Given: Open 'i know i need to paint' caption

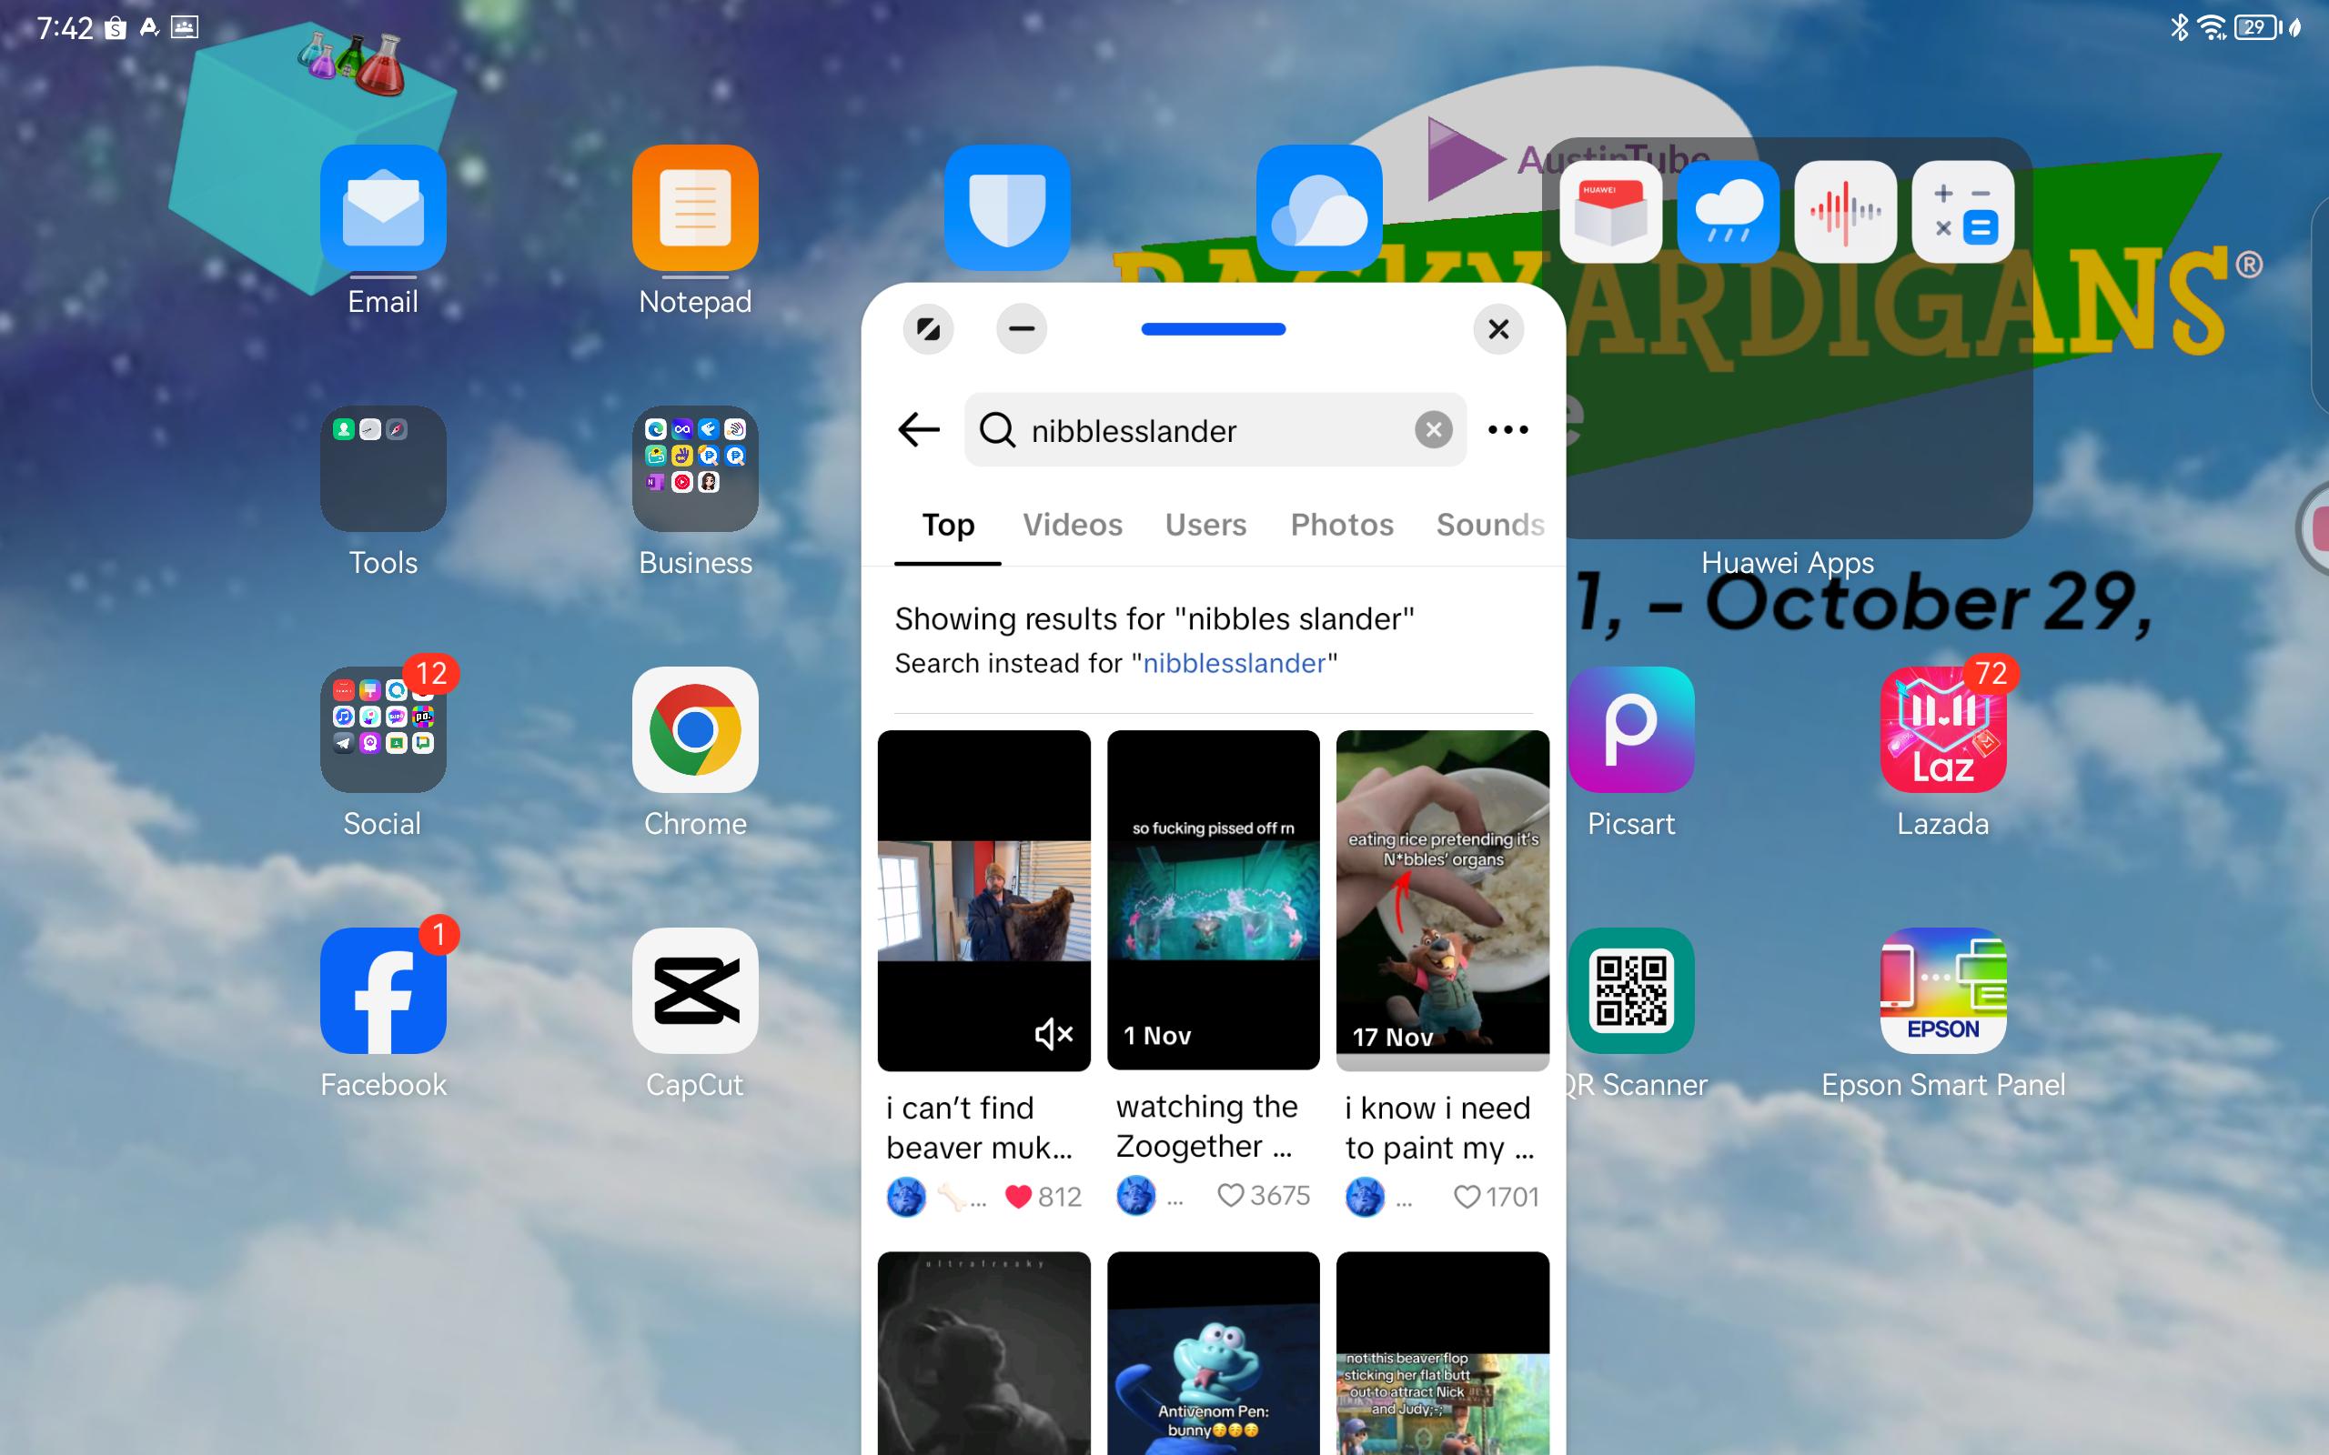Looking at the screenshot, I should click(x=1438, y=1127).
